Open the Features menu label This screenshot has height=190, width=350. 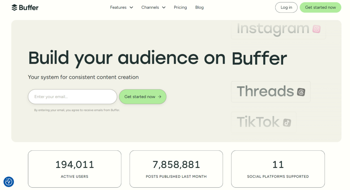coord(118,8)
